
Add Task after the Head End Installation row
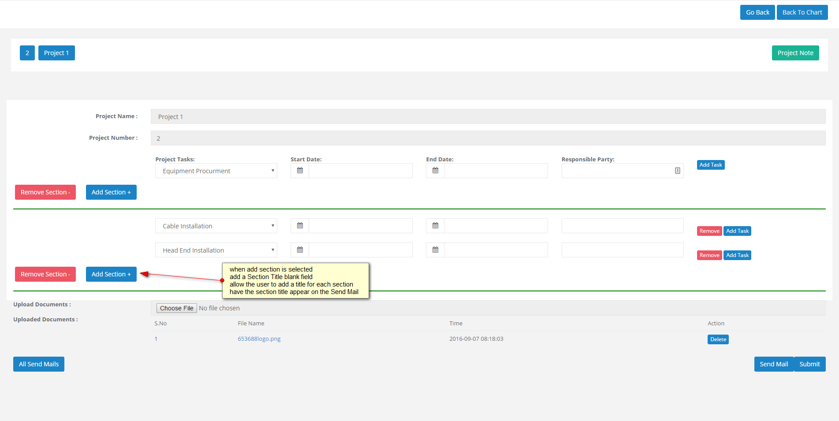click(737, 255)
